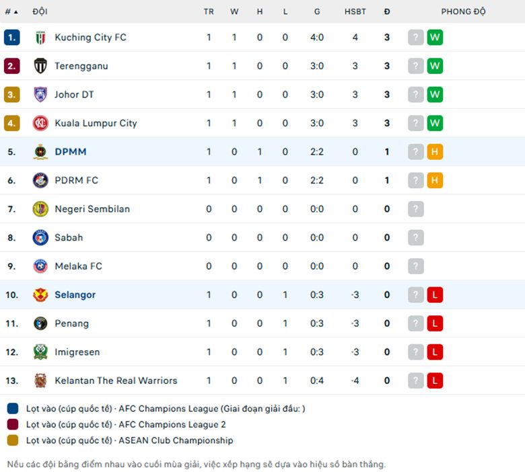525x472 pixels.
Task: Click the Kuala Lumpur City badge
Action: [40, 123]
